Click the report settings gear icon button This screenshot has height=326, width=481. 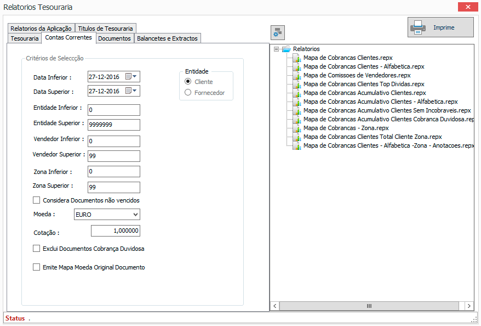point(278,32)
